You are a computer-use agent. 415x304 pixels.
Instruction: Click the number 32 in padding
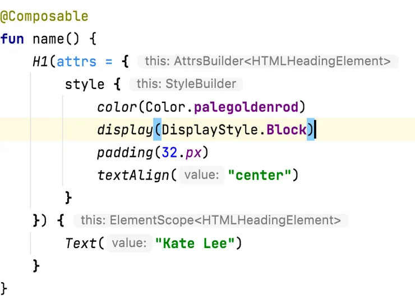coord(169,152)
